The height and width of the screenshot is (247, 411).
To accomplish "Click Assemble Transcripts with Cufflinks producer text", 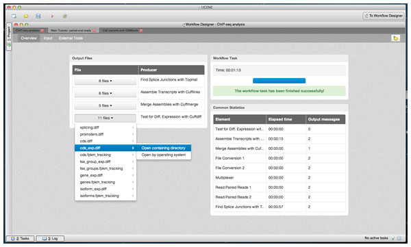I will tap(170, 92).
